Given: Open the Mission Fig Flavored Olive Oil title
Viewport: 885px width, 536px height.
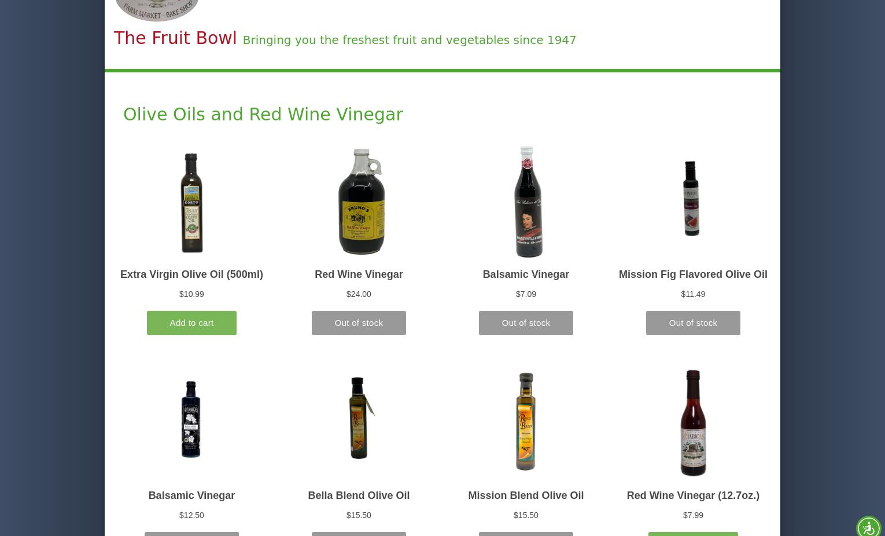Looking at the screenshot, I should point(693,274).
